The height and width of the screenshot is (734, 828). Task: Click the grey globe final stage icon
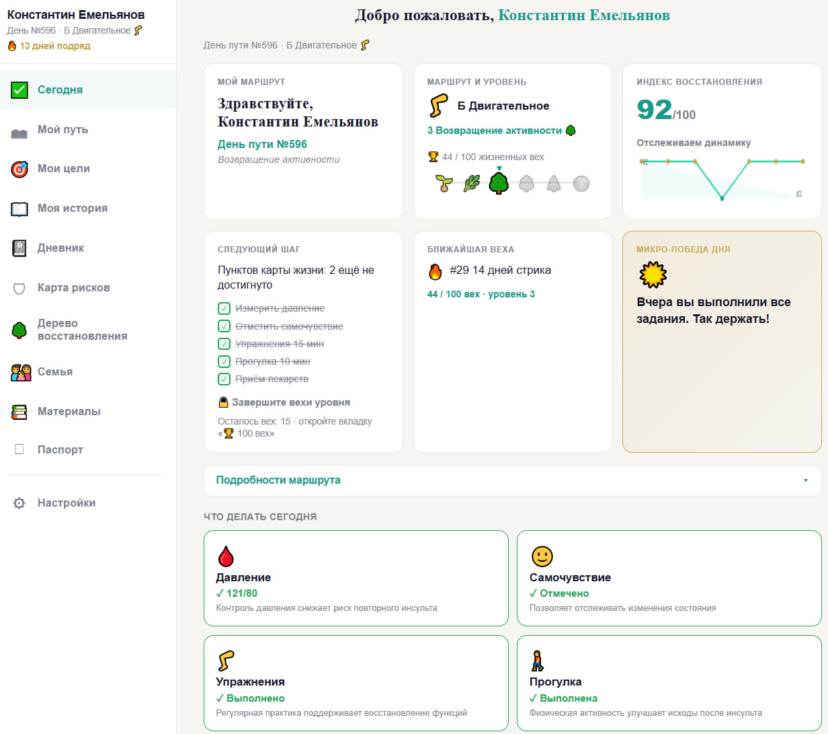click(581, 183)
